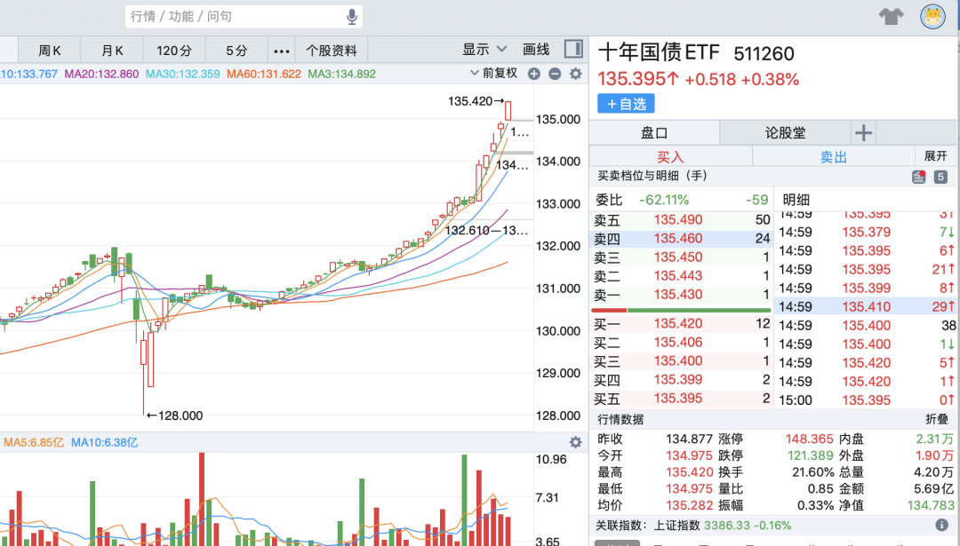
Task: Click stock code 511260
Action: pyautogui.click(x=764, y=54)
